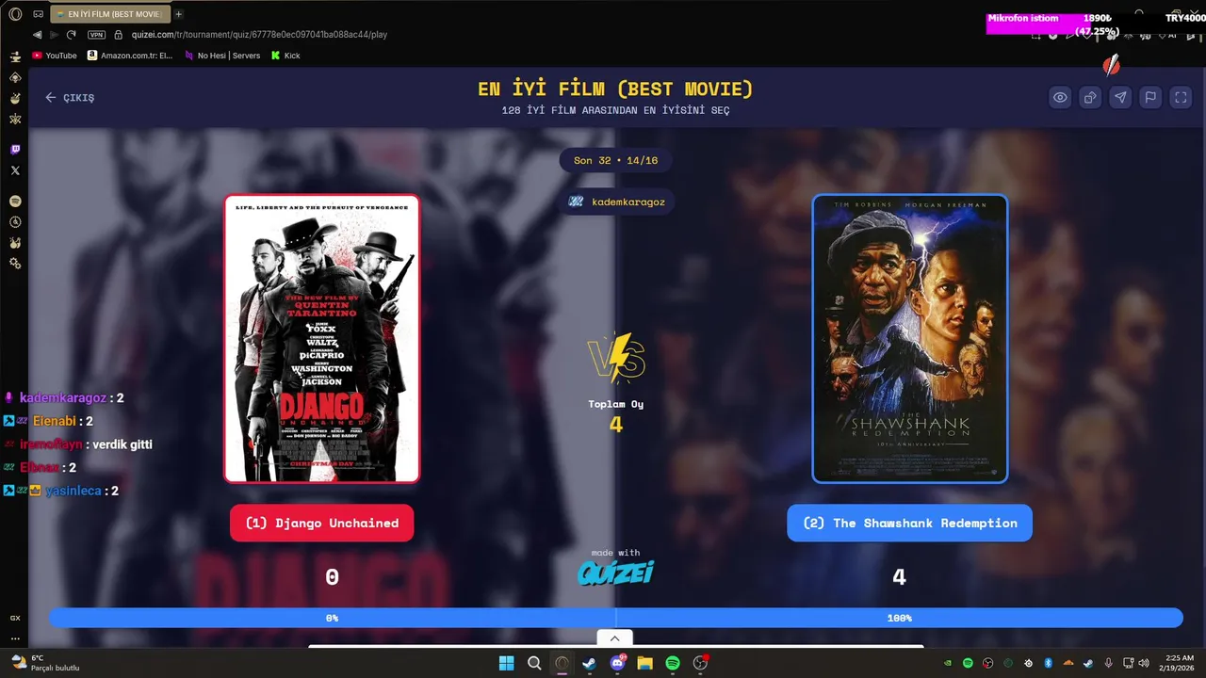Click the NVIDIA icon in system tray

947,663
